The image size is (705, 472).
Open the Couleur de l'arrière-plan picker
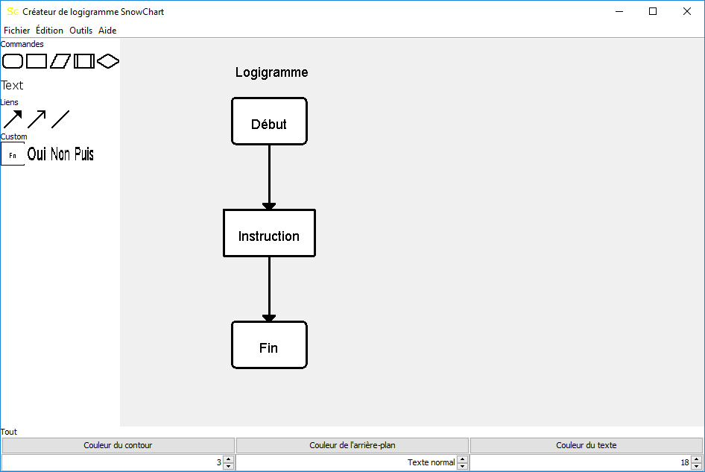pyautogui.click(x=352, y=445)
